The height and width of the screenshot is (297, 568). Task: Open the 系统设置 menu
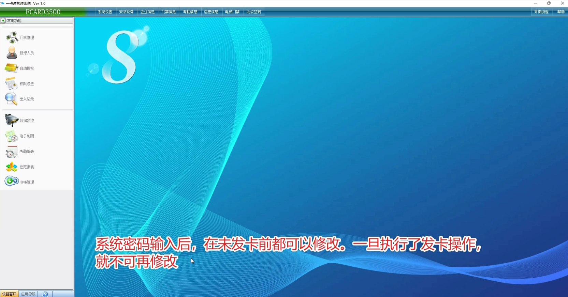pyautogui.click(x=105, y=12)
